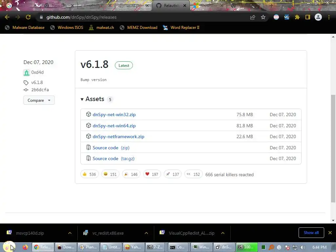Switch to the Microsoft Download tab
The image size is (336, 252).
[208, 6]
